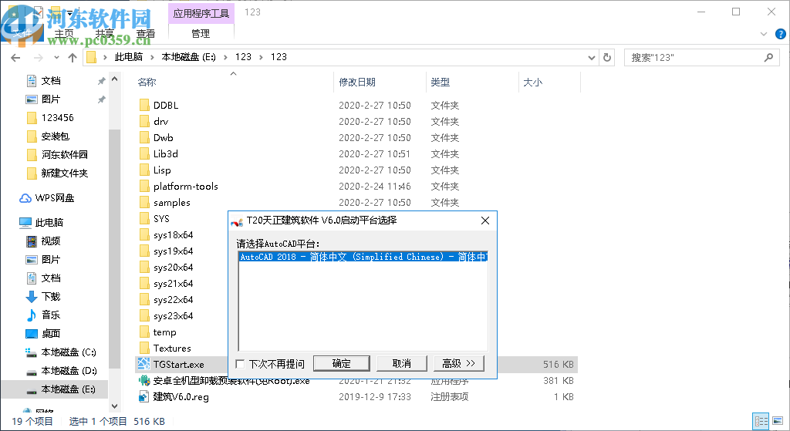The image size is (790, 431).
Task: Click the 建筑V6.0.reg registry file icon
Action: [x=144, y=397]
